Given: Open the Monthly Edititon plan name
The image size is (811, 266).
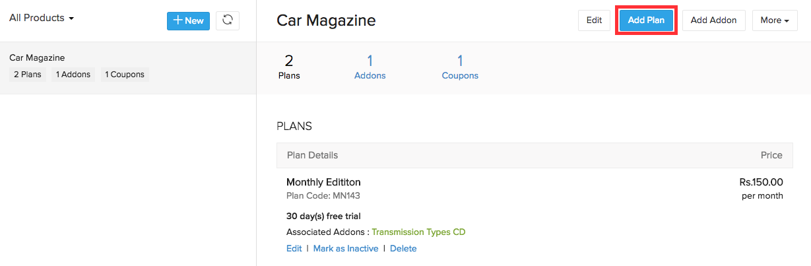Looking at the screenshot, I should click(323, 182).
